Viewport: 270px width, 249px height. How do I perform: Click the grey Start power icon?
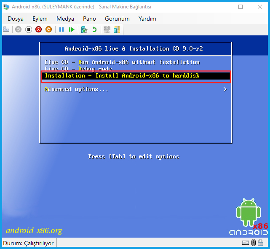tap(18, 29)
